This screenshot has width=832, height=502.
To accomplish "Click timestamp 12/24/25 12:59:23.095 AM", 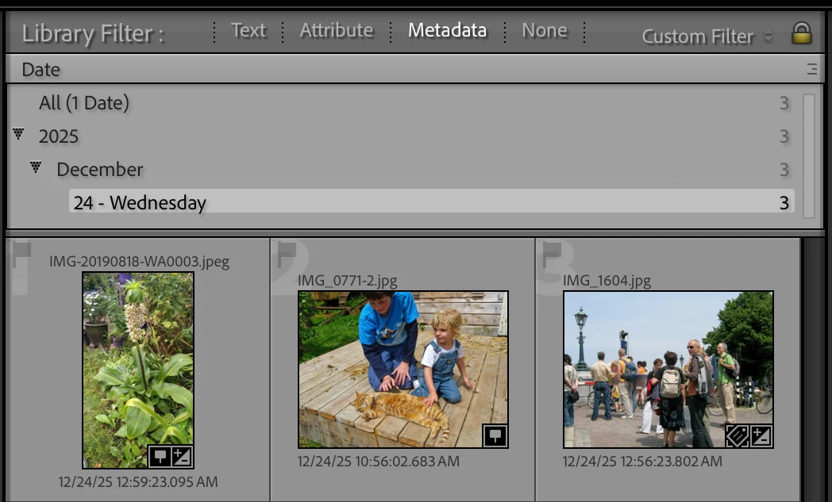I will (138, 482).
